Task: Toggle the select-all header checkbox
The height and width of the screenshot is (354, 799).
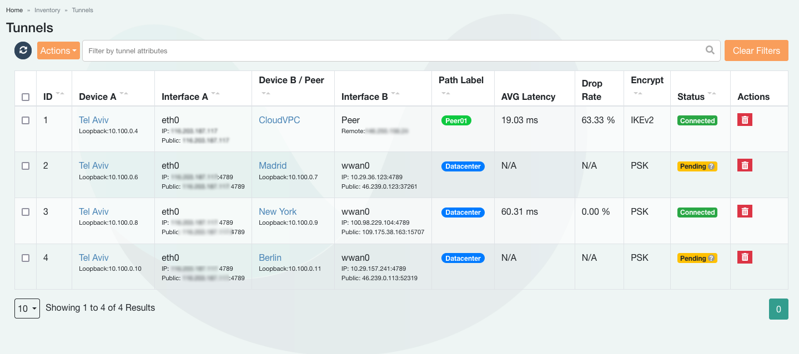Action: (26, 97)
